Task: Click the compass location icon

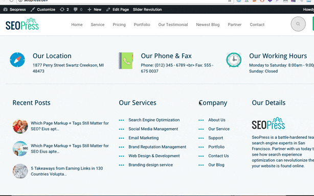Action: pyautogui.click(x=17, y=60)
